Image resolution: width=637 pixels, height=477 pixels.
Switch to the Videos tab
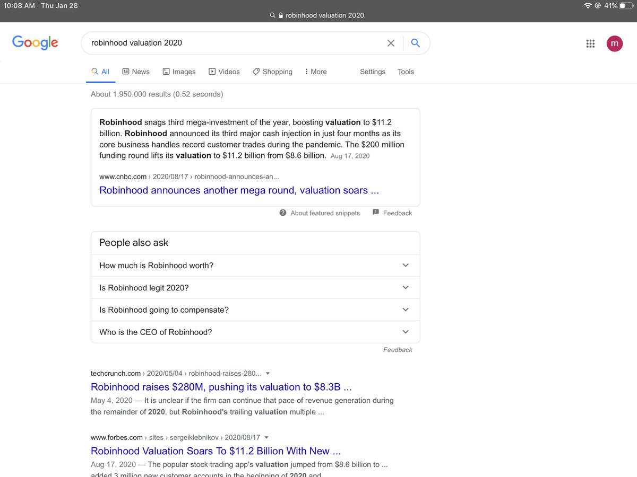coord(224,72)
